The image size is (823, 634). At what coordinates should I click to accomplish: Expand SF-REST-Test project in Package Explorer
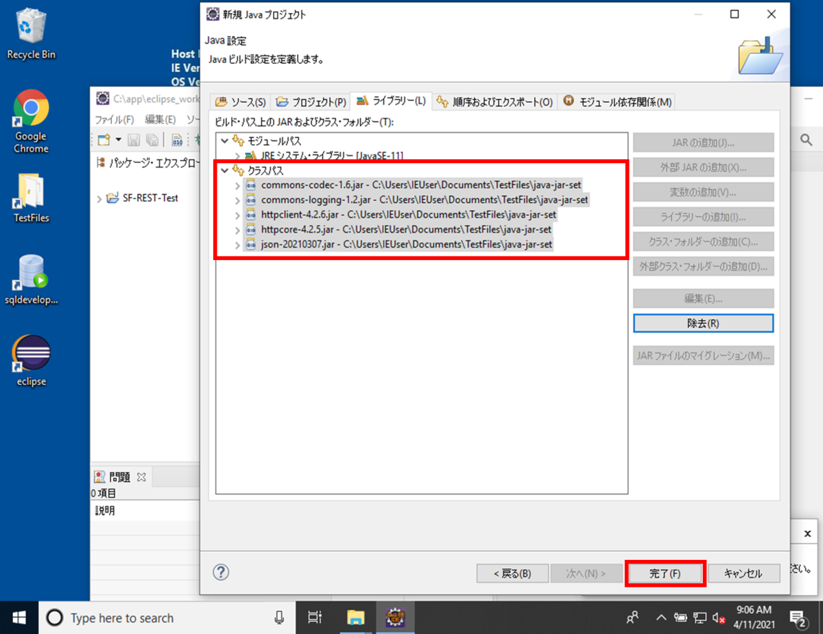(x=100, y=198)
